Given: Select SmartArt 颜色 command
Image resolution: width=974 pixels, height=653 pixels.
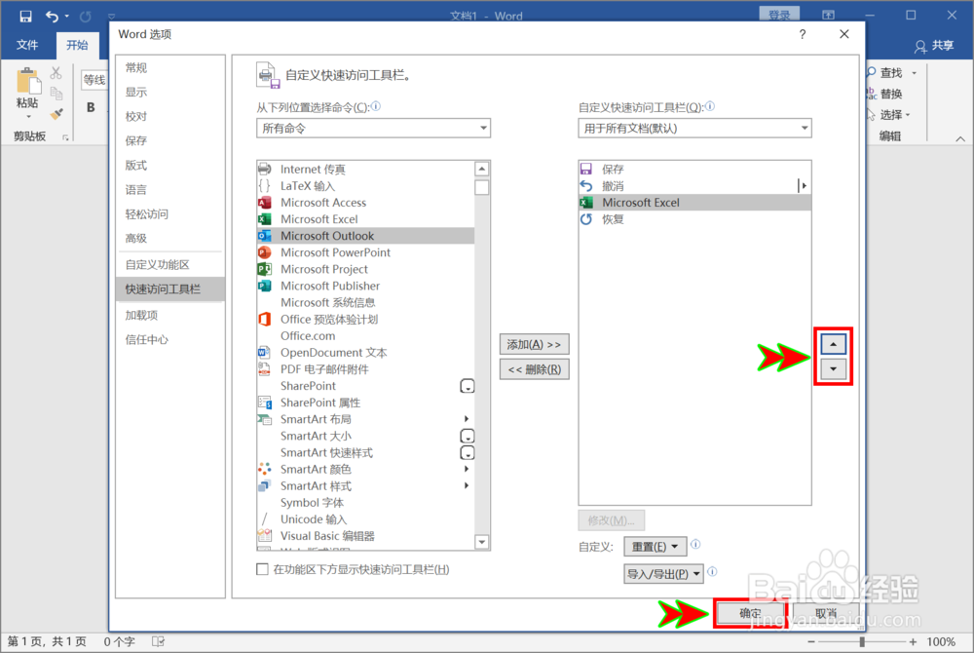Looking at the screenshot, I should coord(365,469).
